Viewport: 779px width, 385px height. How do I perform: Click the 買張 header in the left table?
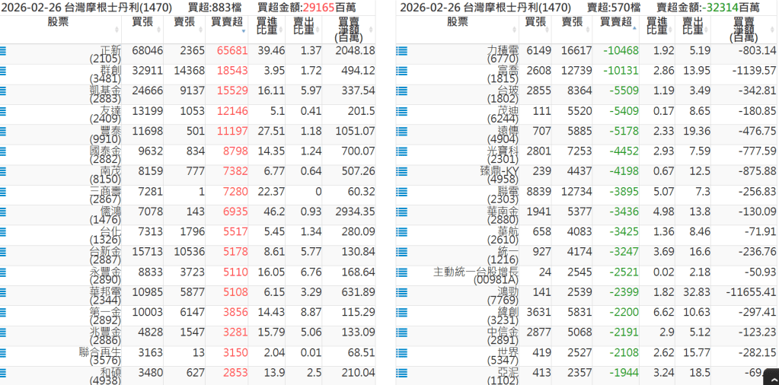click(142, 22)
